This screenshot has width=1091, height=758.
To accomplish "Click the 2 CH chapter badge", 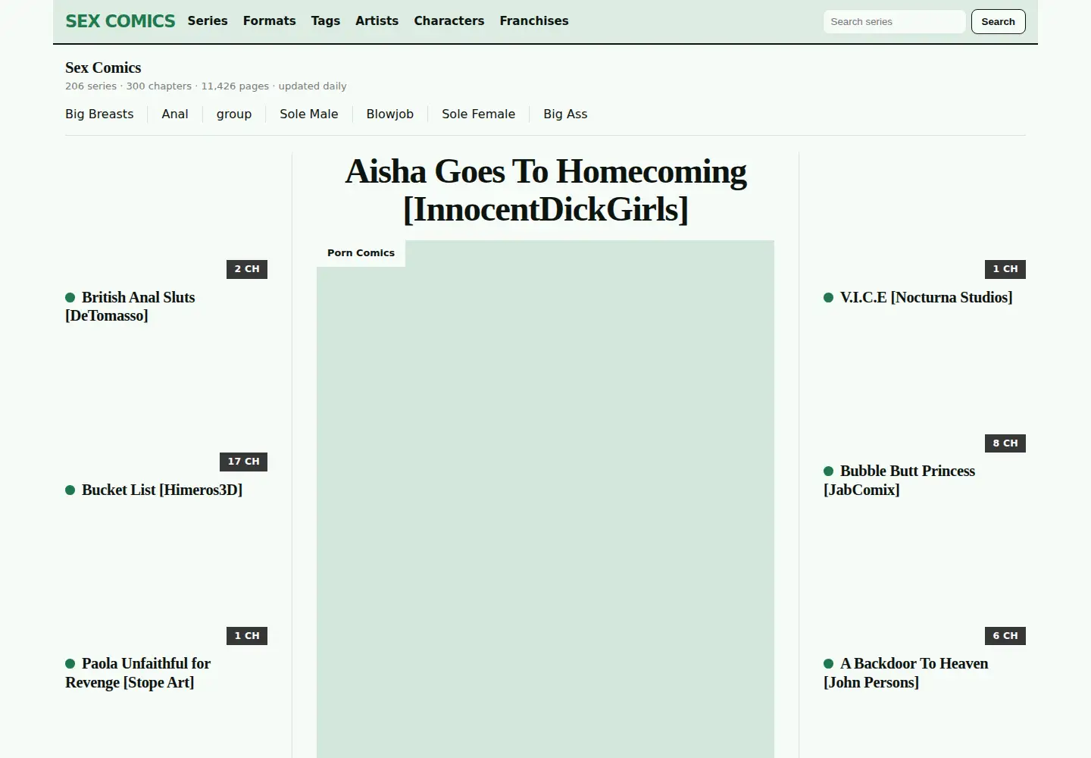I will (247, 269).
